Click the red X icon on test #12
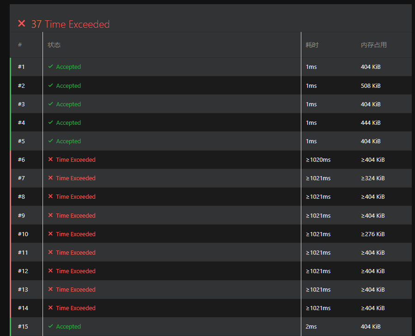415x336 pixels. pyautogui.click(x=51, y=271)
